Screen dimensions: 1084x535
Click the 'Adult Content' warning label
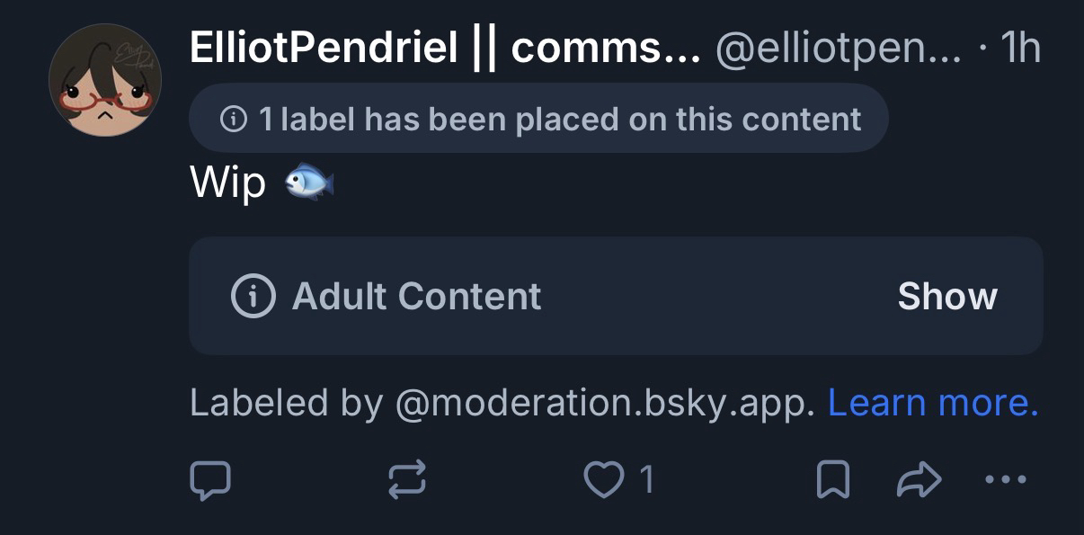[417, 296]
